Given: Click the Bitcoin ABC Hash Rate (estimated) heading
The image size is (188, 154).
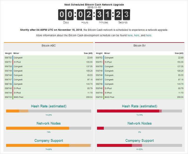Looking at the screenshot, I should (x=49, y=106).
